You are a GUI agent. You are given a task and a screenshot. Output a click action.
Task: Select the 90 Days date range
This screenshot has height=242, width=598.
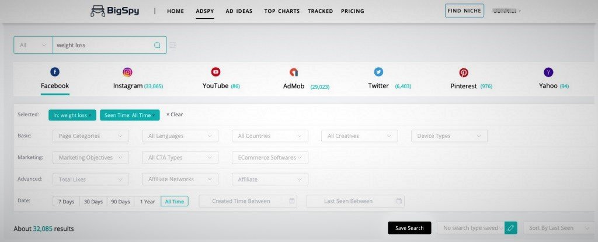120,201
